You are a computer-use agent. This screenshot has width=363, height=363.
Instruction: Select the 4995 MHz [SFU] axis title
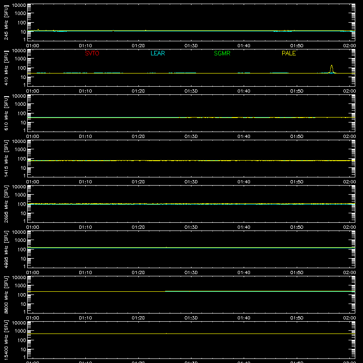[x=6, y=249]
